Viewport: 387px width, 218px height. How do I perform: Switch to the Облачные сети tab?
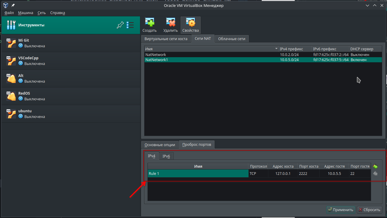[x=231, y=39]
